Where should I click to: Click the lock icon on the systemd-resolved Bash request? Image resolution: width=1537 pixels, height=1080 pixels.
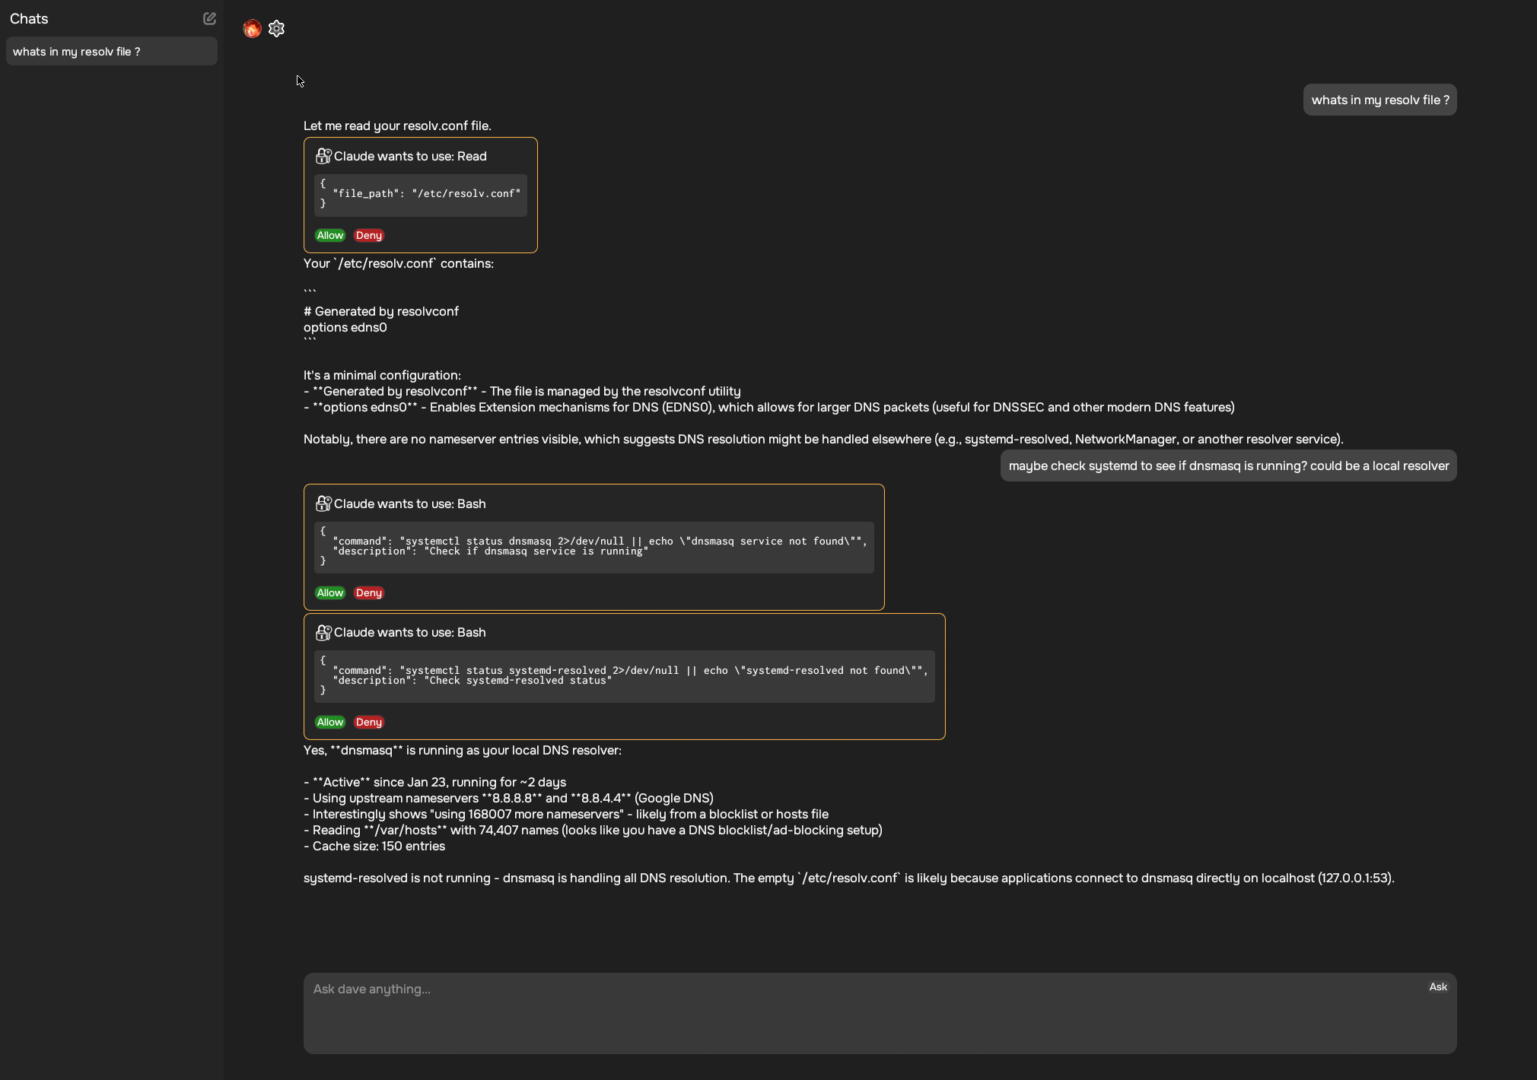(x=323, y=632)
